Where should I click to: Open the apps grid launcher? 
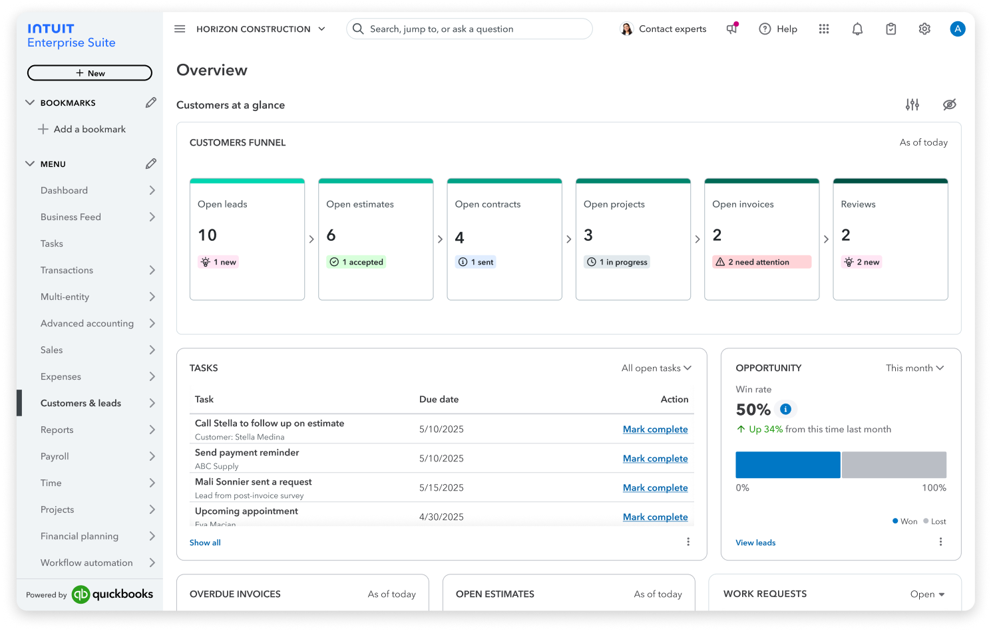click(824, 29)
